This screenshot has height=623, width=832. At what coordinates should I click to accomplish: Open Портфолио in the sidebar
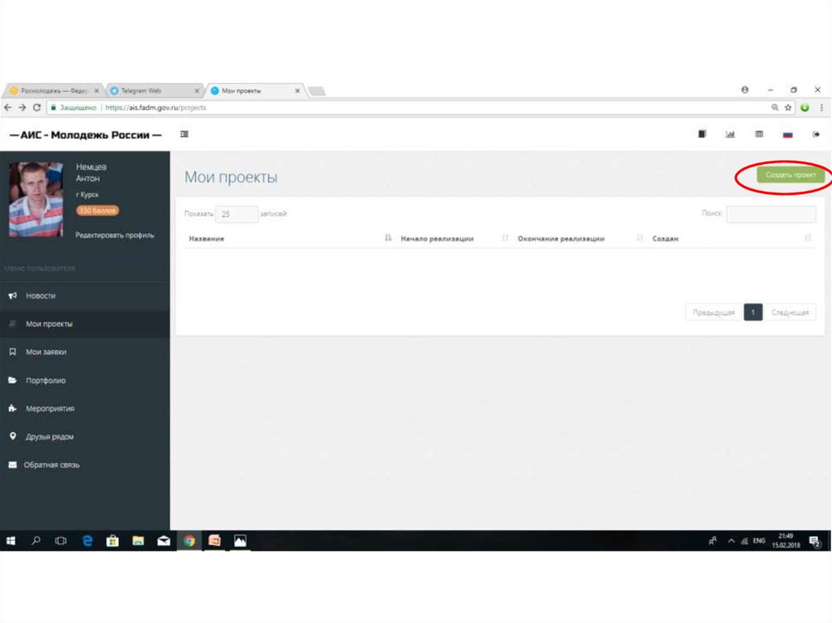coord(84,380)
